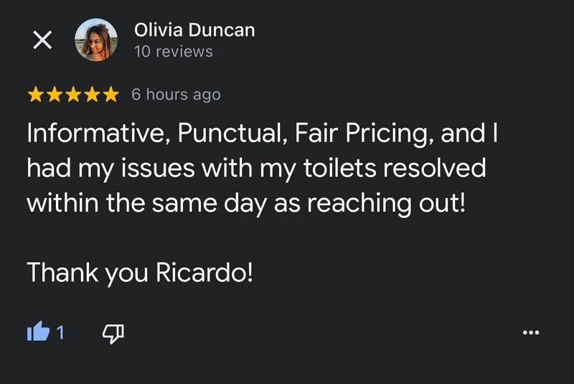Viewport: 574px width, 384px height.
Task: Click the second gold star
Action: click(x=55, y=95)
